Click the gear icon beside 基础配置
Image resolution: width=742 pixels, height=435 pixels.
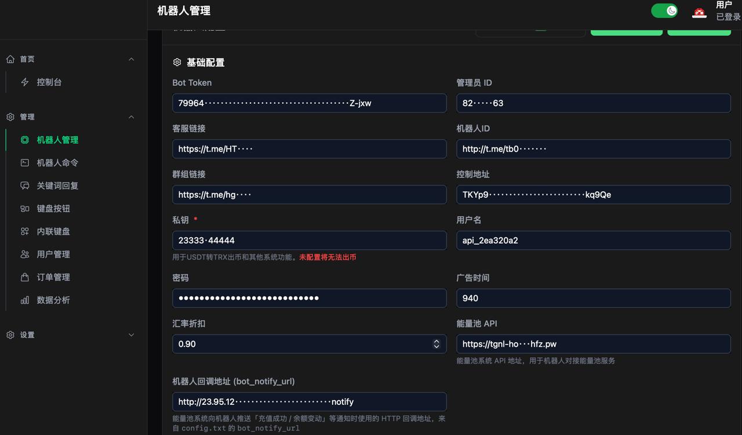point(176,62)
